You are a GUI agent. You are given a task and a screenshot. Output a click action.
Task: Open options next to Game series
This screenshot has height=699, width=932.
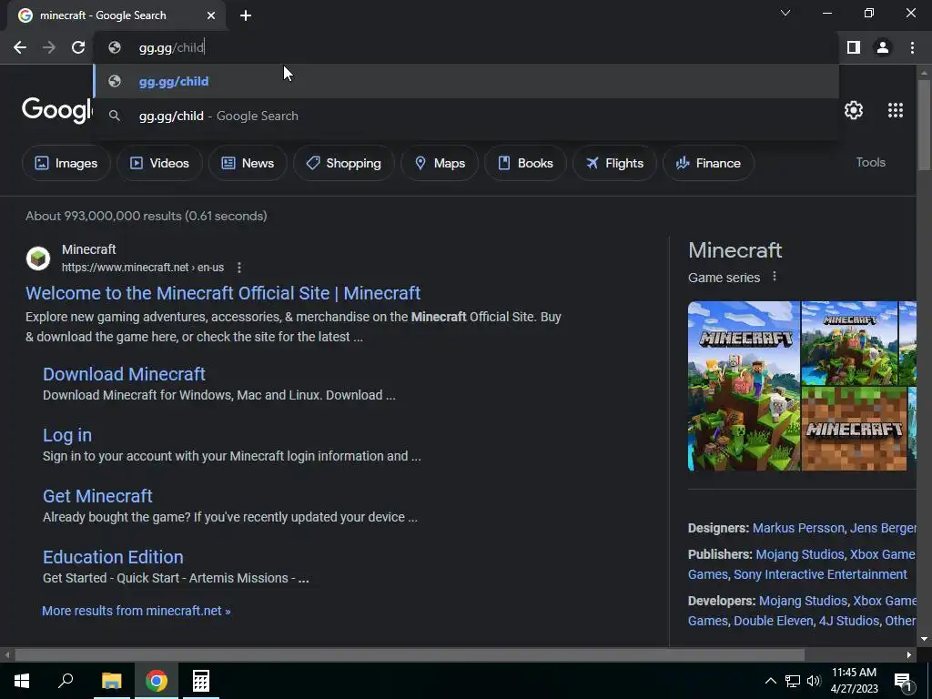click(x=774, y=277)
